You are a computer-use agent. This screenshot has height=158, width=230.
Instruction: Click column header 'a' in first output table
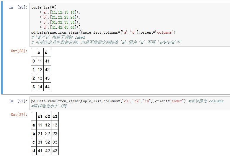click(39, 52)
